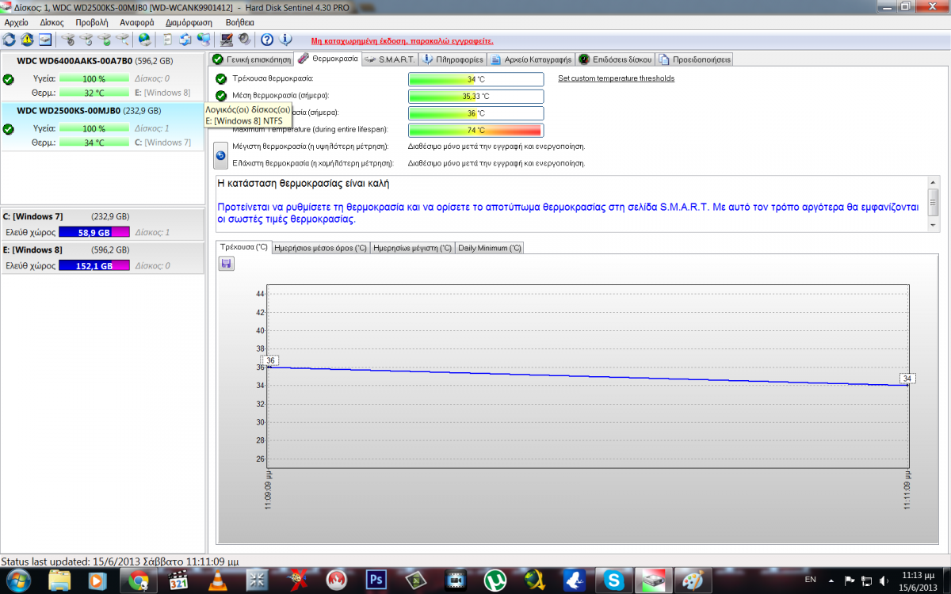Click 'Set custom temperature thresholds' link
This screenshot has height=594, width=951.
[x=617, y=78]
